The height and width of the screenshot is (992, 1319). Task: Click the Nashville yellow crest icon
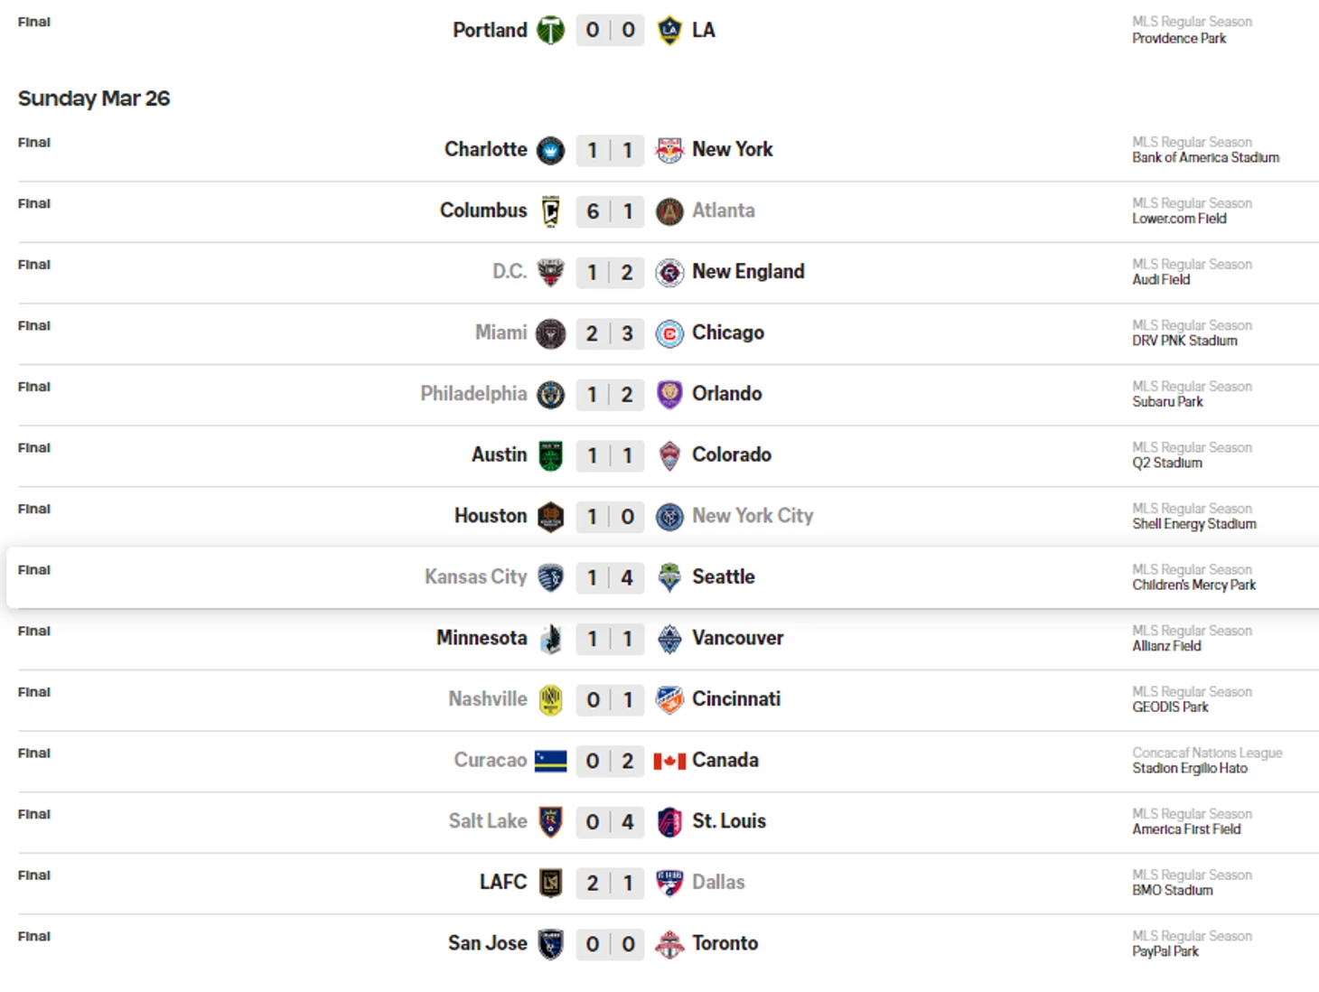click(x=550, y=699)
